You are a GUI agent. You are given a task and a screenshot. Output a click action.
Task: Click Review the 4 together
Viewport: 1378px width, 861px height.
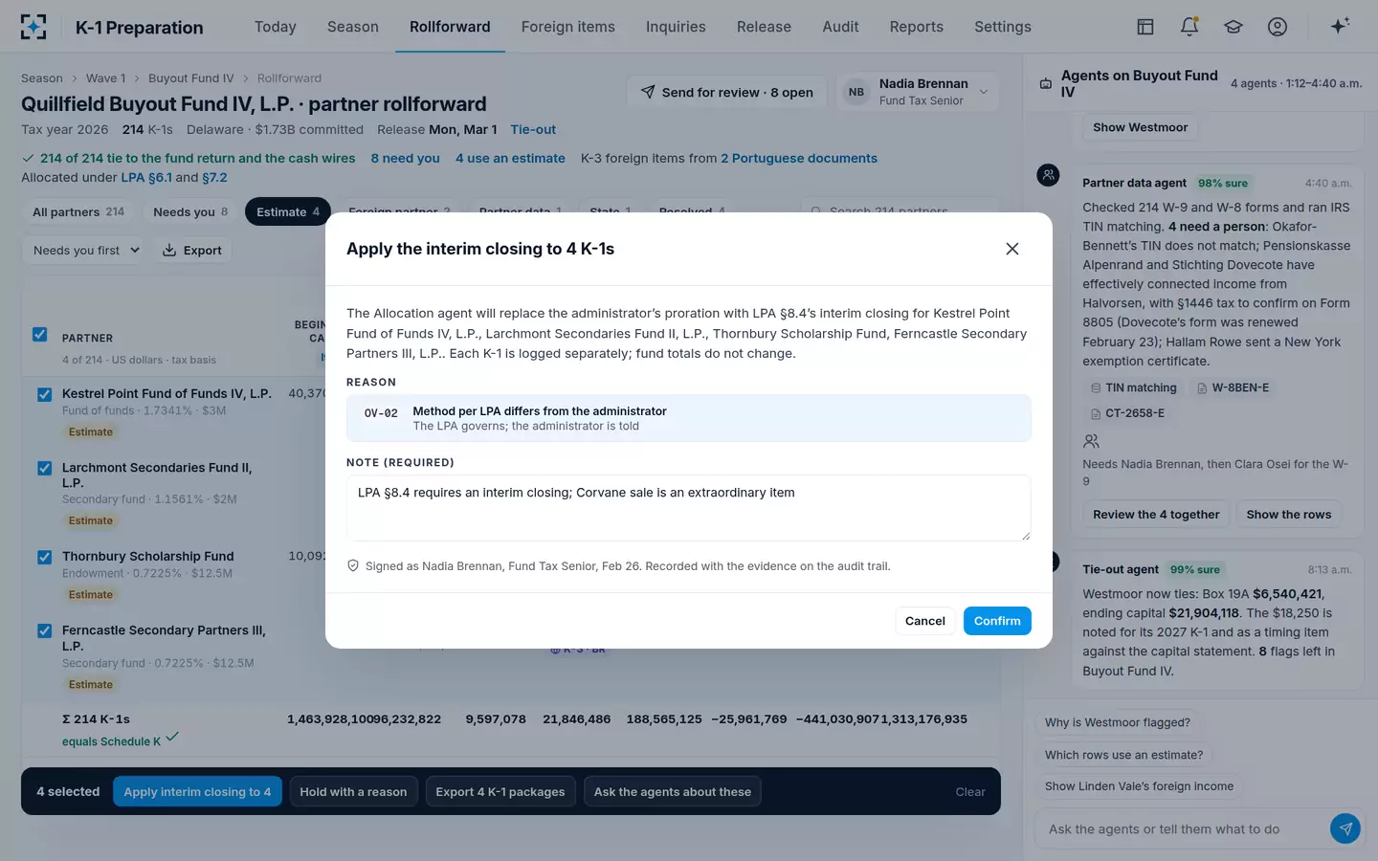pos(1156,515)
